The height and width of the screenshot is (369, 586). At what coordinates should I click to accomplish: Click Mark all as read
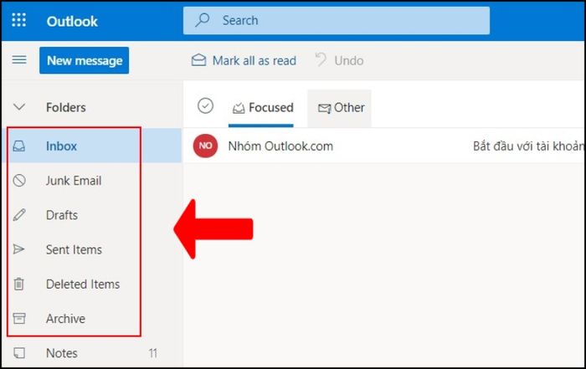[244, 60]
